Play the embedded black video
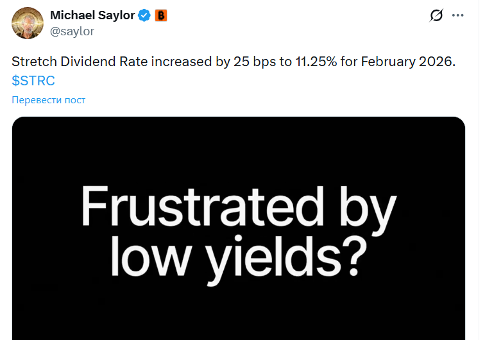The width and height of the screenshot is (485, 340). [239, 289]
